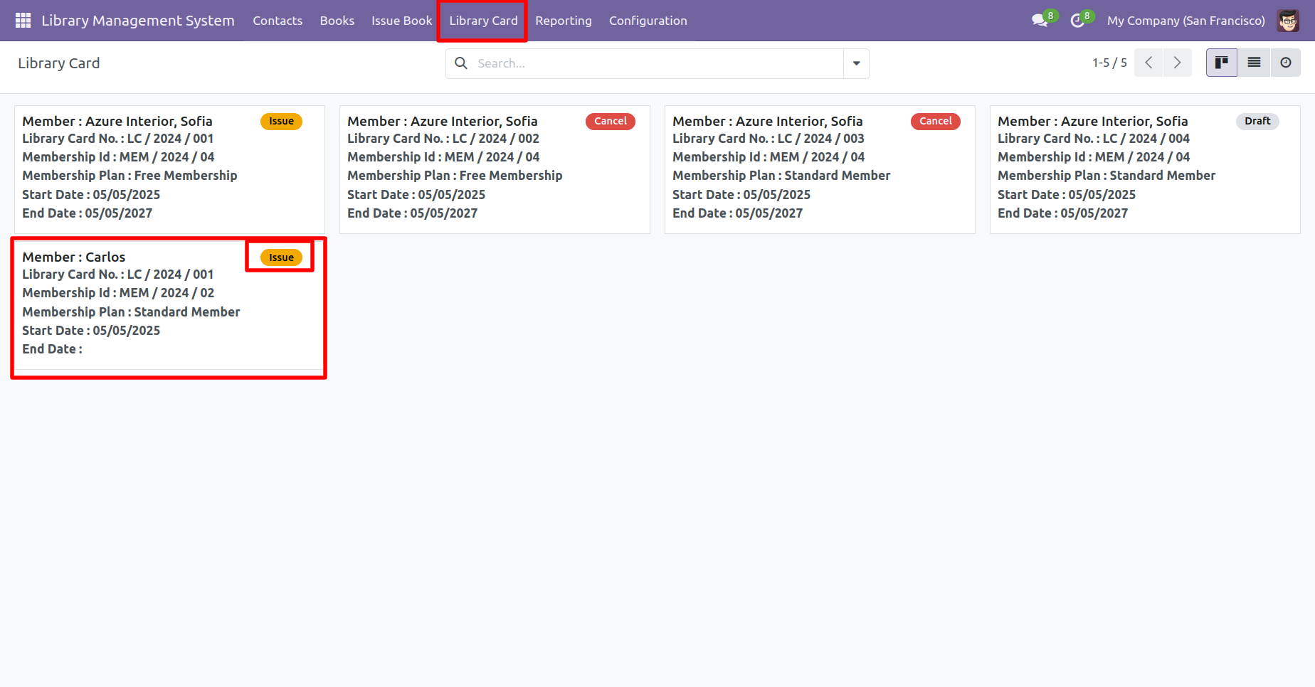Switch to Kanban view

tap(1221, 63)
